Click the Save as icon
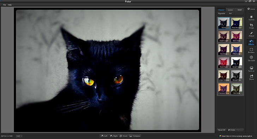Screen dimensions: 257x139 click(251, 69)
